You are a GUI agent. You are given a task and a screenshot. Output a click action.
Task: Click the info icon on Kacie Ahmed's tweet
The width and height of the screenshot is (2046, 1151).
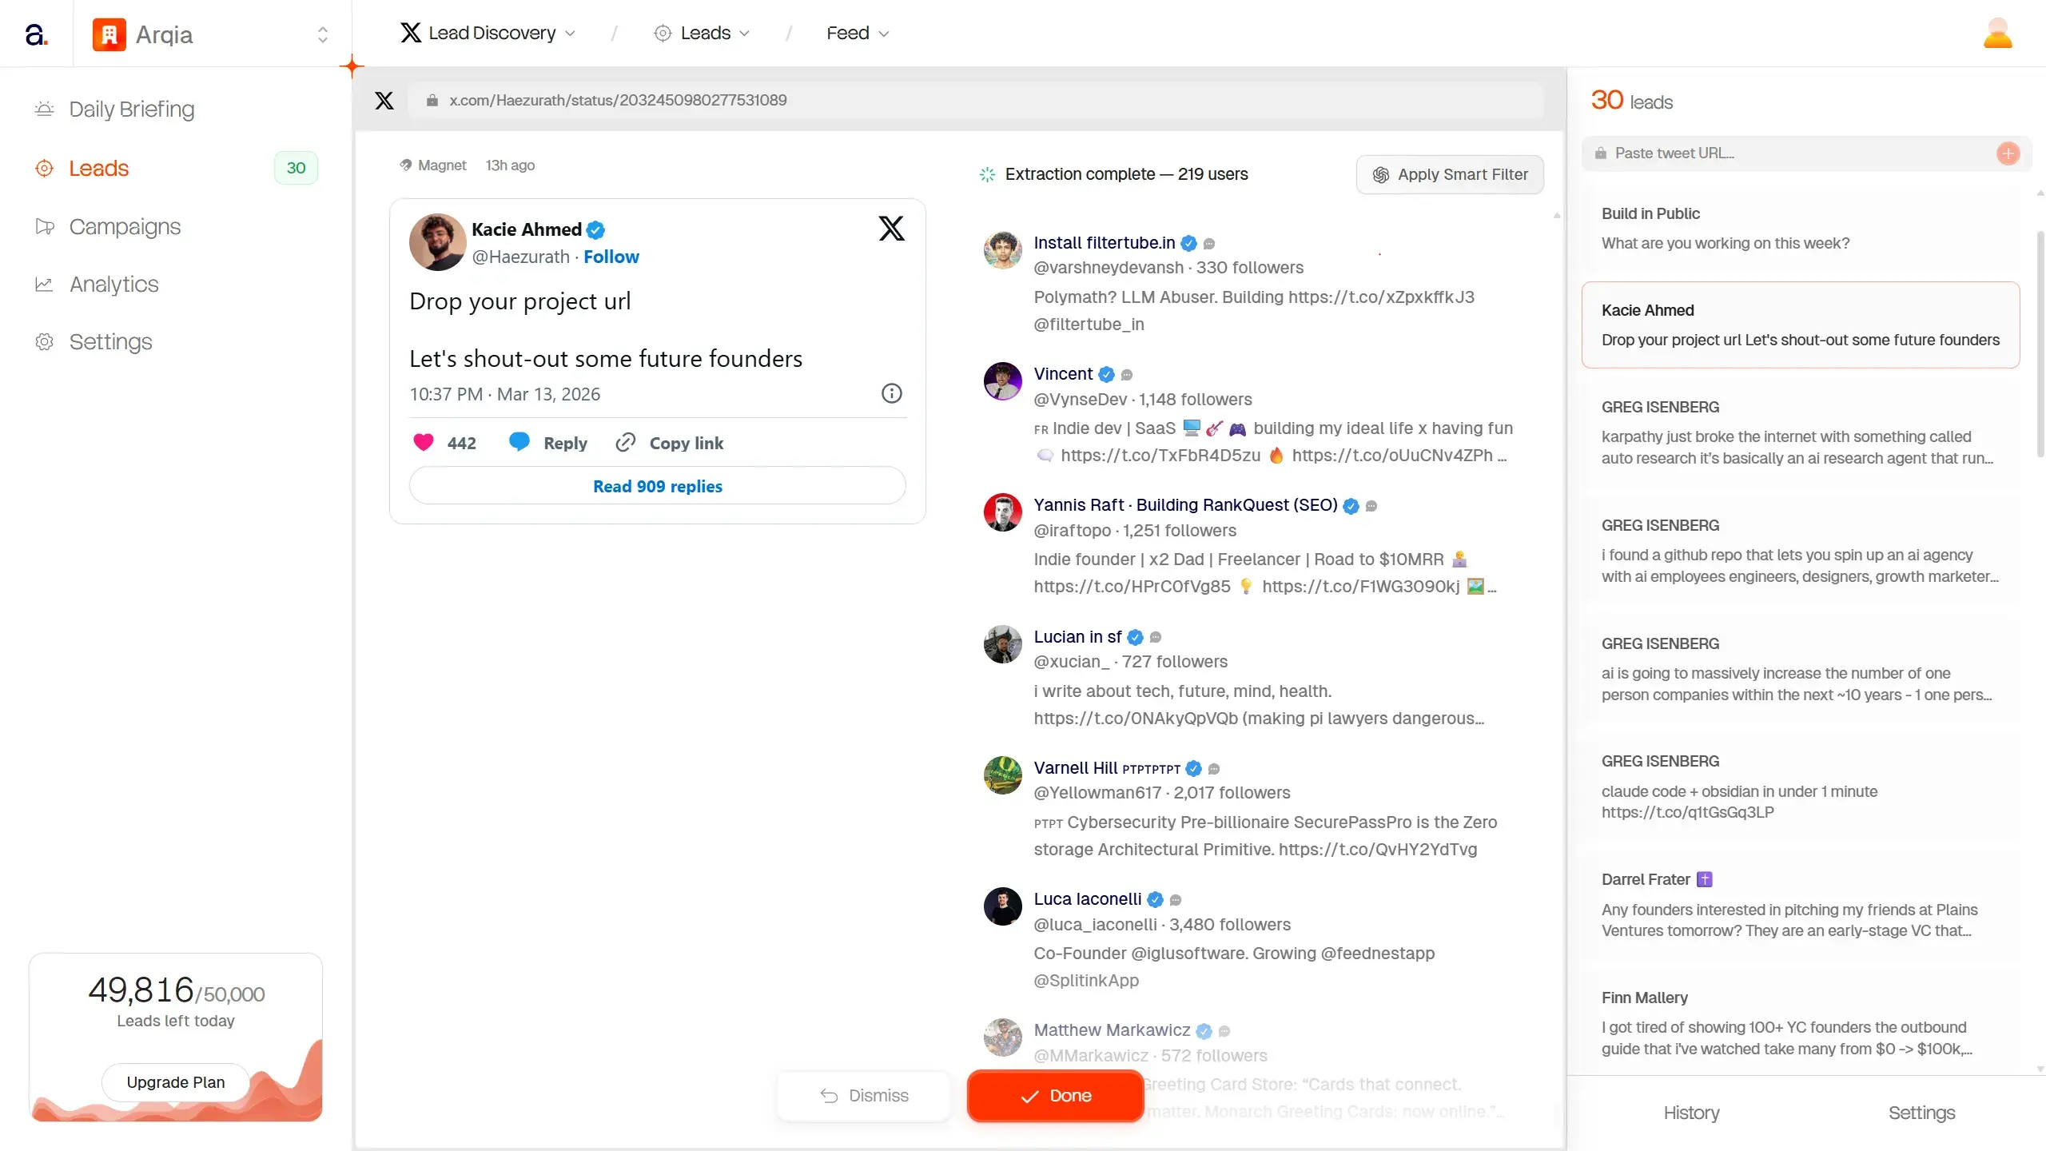coord(890,393)
